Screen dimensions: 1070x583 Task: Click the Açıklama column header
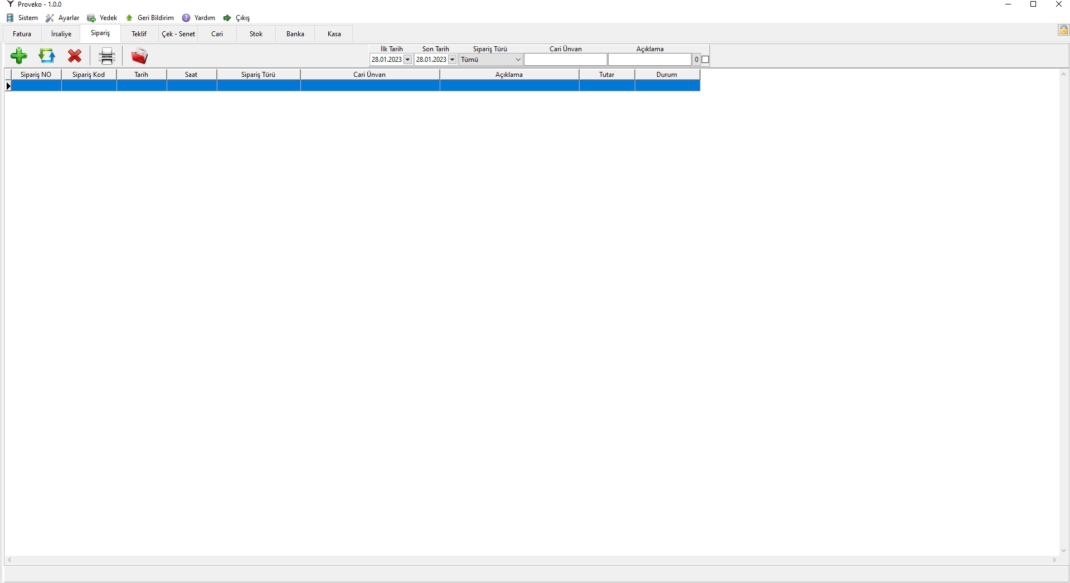pyautogui.click(x=509, y=75)
